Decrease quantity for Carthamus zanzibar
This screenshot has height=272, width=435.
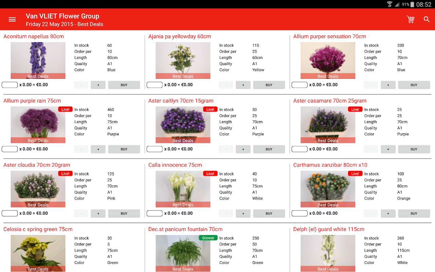(x=371, y=214)
